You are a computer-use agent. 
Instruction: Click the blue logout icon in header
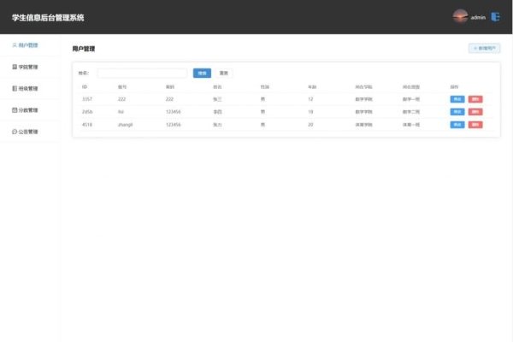point(496,17)
